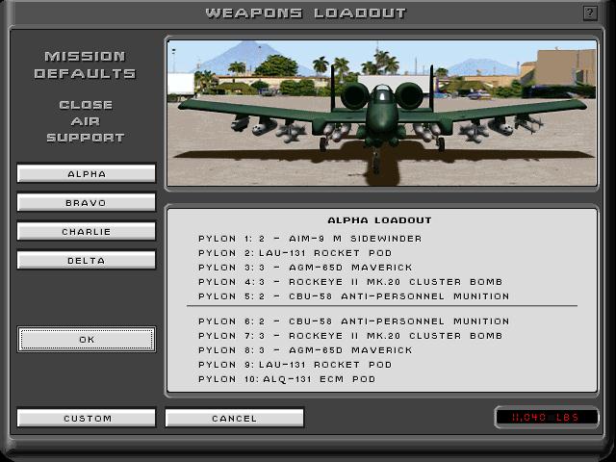The image size is (616, 462).
Task: Click the 11,040 LBS weight readout
Action: pyautogui.click(x=546, y=417)
